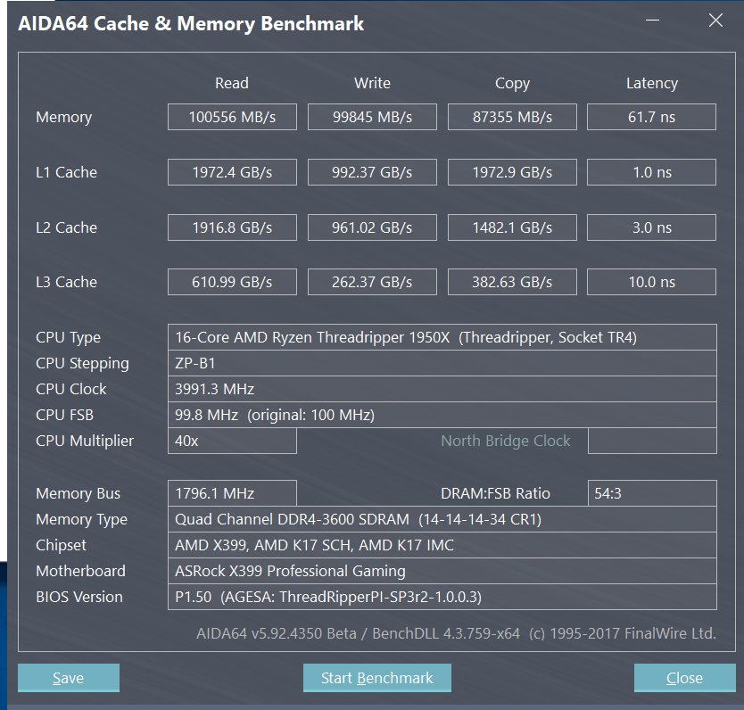The width and height of the screenshot is (744, 710).
Task: Click the CPU Multiplier 40x field
Action: tap(232, 441)
